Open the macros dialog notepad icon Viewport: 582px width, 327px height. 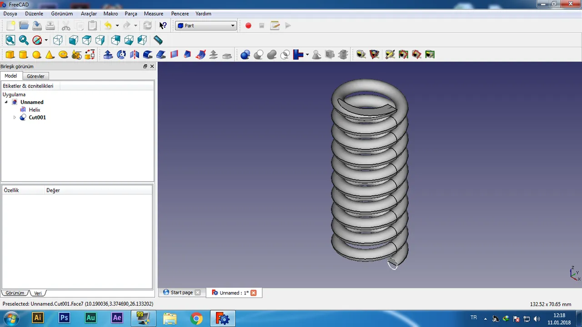[x=275, y=25]
